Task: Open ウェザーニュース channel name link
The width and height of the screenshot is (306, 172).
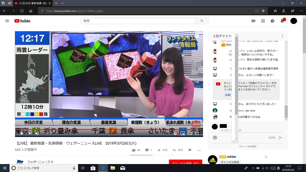Action: pos(39,162)
